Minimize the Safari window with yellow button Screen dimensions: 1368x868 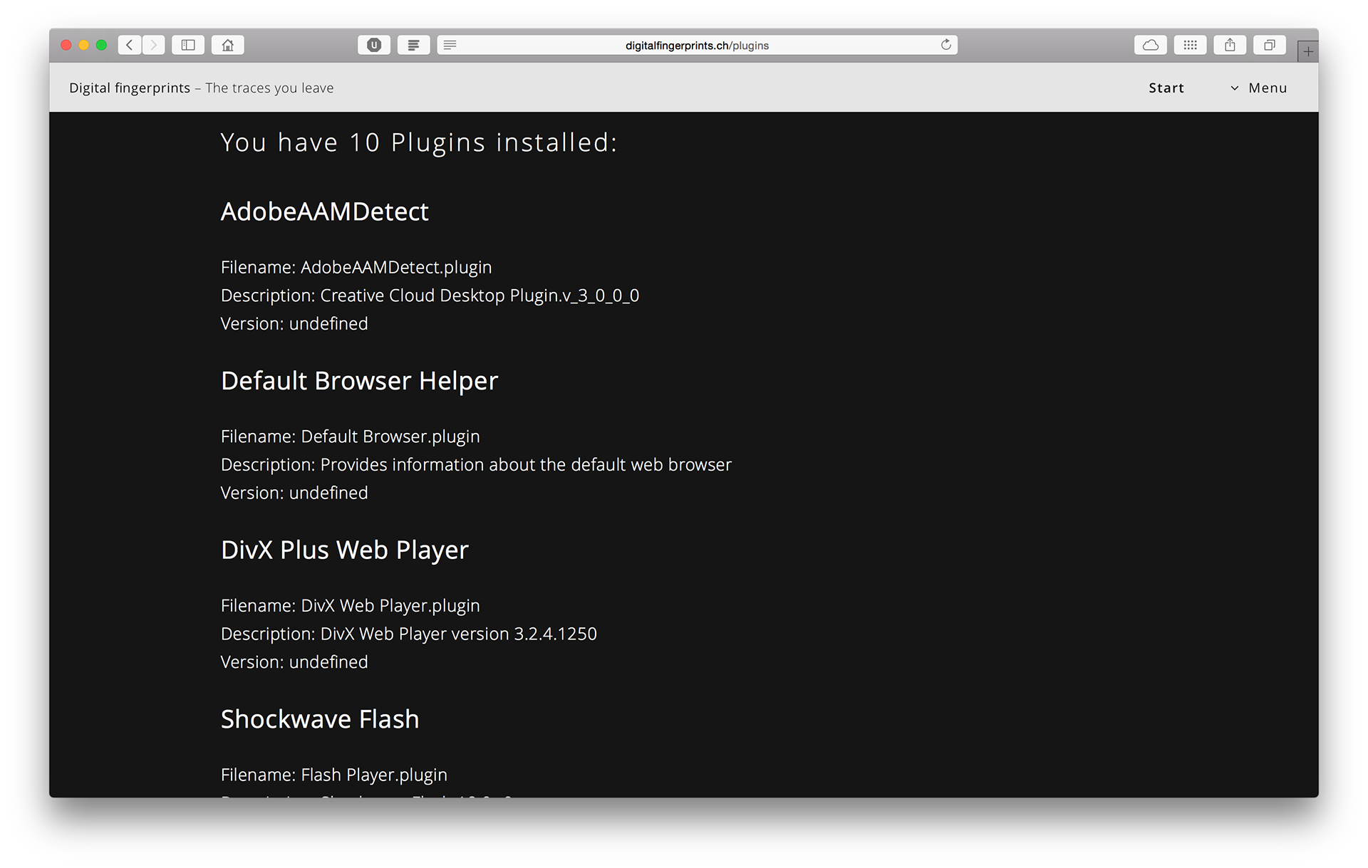point(84,45)
